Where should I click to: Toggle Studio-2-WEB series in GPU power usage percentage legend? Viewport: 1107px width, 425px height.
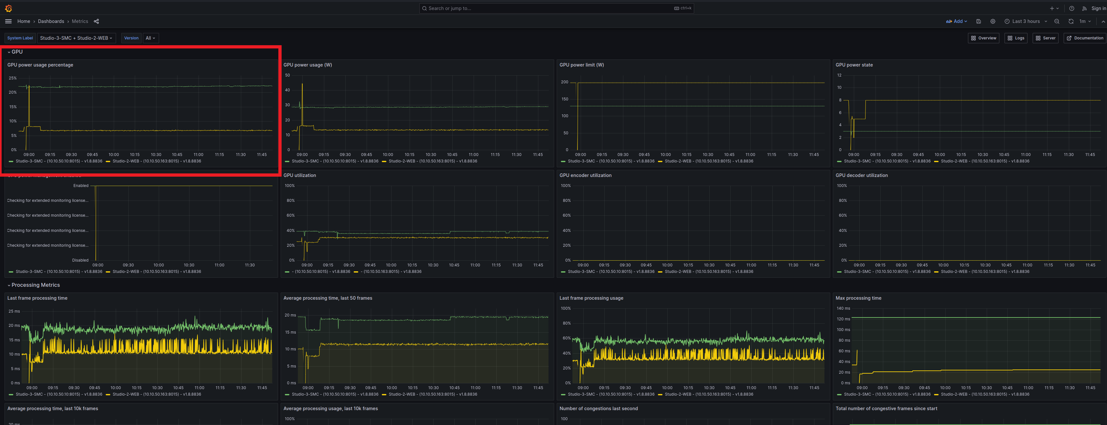[x=157, y=161]
